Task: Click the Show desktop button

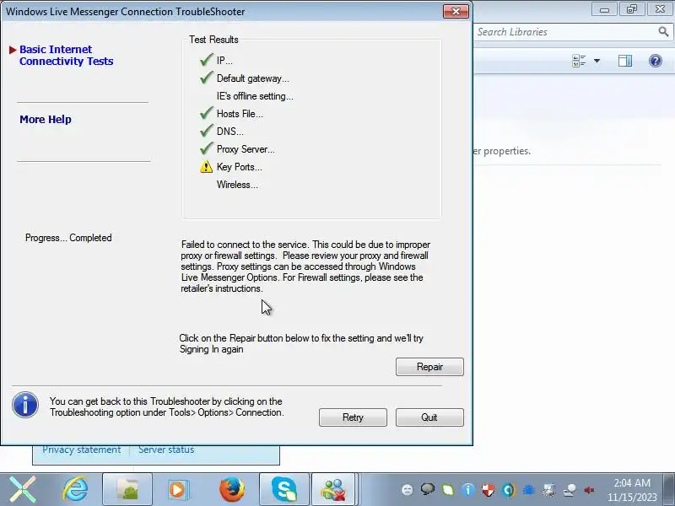Action: (x=668, y=489)
